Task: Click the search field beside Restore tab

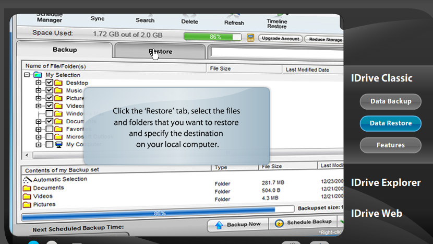Action: point(277,53)
